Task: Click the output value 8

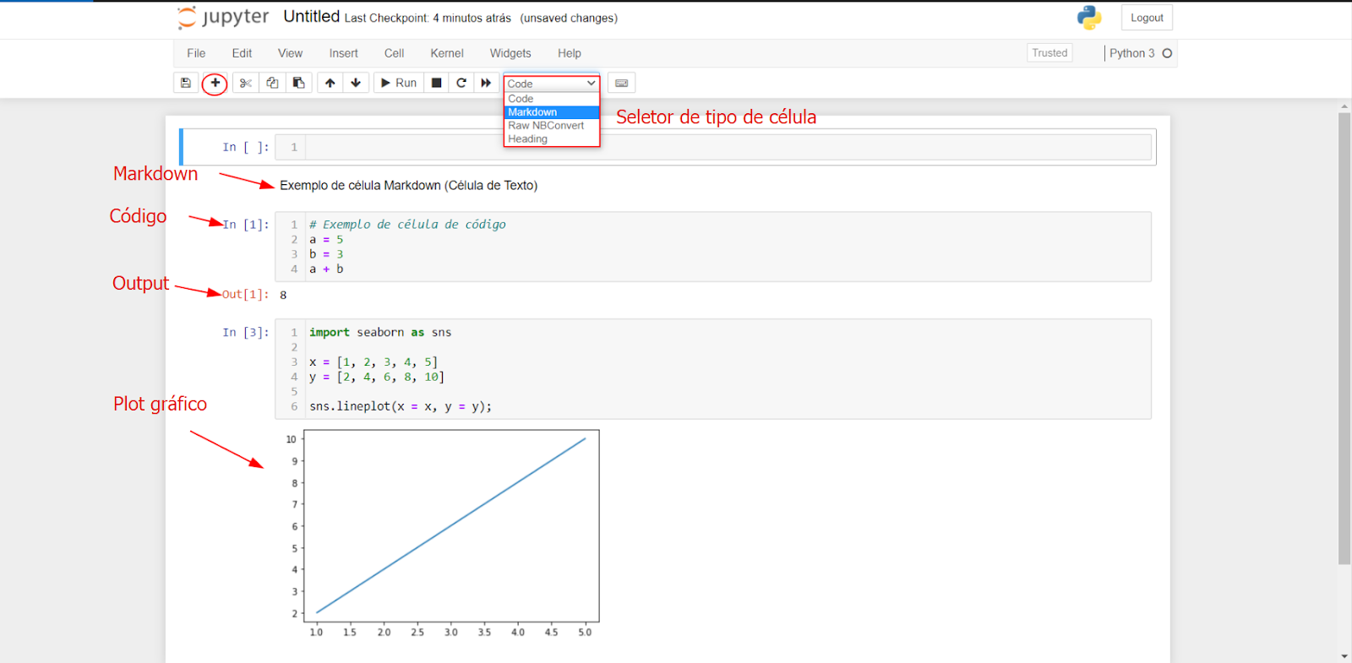Action: click(283, 295)
